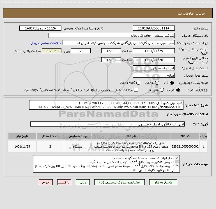Click the buyer organization name field
This screenshot has height=209, width=216.
tap(112, 35)
